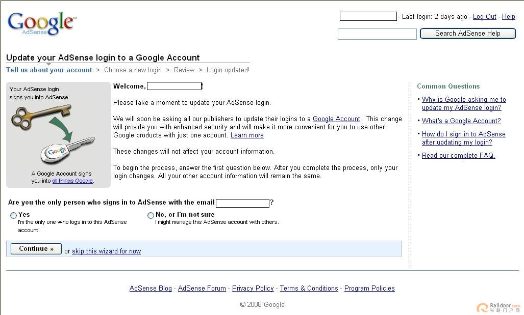Focus the AdSense help search field
Screen dimensions: 524x315
coord(377,34)
